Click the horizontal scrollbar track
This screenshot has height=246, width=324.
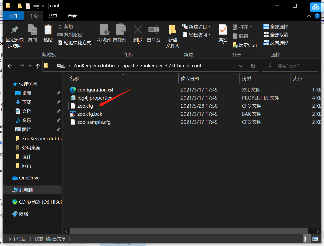tap(189, 231)
